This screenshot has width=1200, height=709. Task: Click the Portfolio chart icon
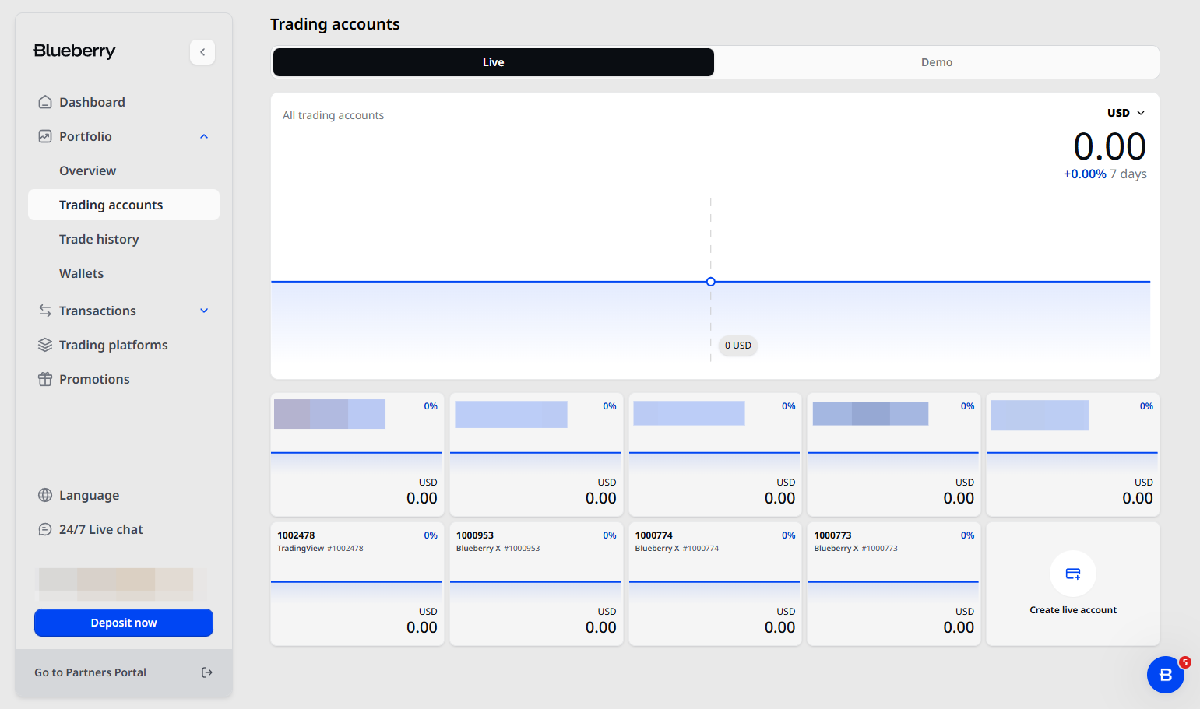click(45, 136)
